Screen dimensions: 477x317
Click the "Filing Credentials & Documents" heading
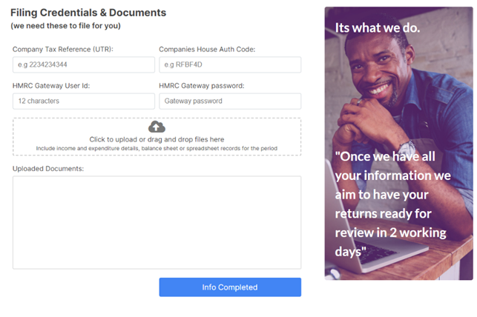[88, 13]
